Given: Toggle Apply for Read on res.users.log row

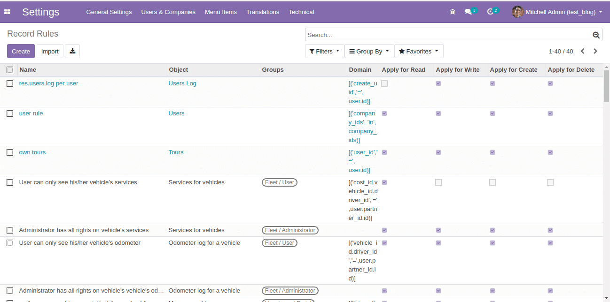Looking at the screenshot, I should click(384, 83).
